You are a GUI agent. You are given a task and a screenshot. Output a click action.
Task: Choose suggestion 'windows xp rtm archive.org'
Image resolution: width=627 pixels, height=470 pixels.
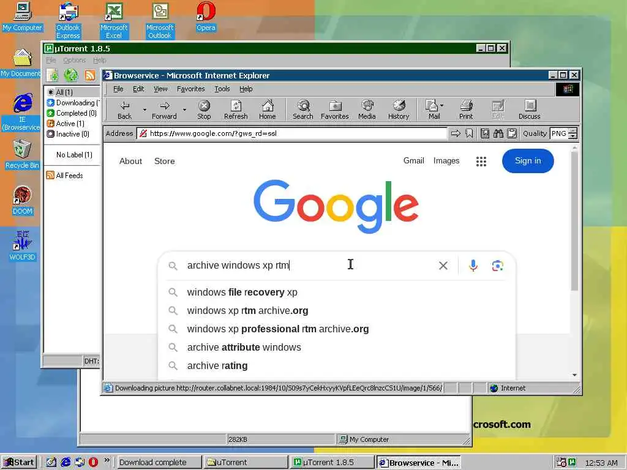pos(247,310)
